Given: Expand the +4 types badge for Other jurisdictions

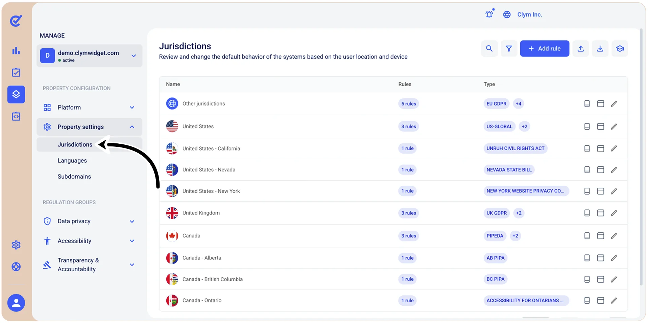Looking at the screenshot, I should (x=518, y=104).
